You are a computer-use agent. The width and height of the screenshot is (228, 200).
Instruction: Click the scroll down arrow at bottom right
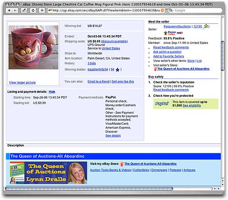(x=223, y=185)
